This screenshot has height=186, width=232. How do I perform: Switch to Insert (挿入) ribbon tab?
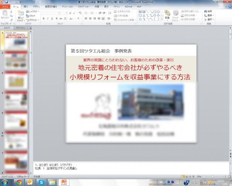26,7
